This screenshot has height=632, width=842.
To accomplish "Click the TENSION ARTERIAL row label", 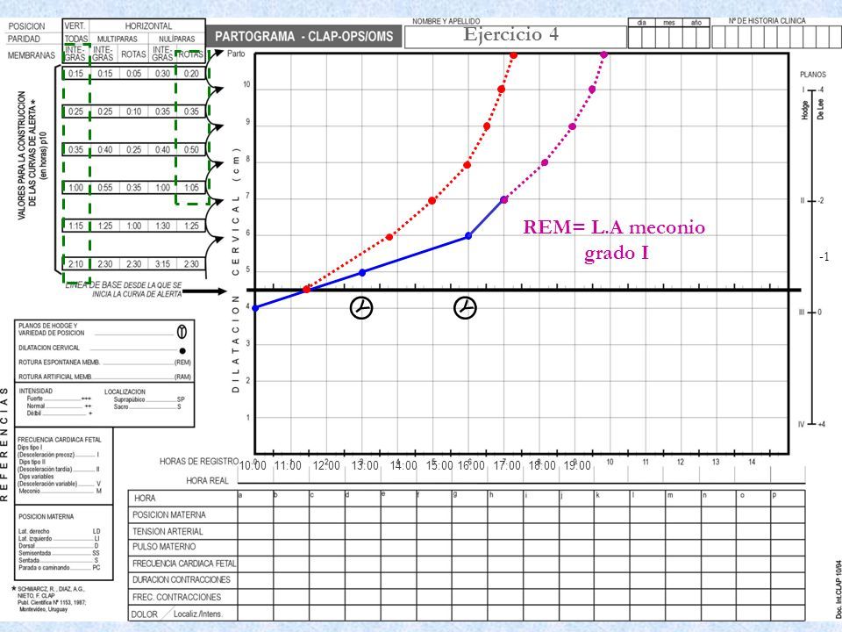I will click(168, 532).
